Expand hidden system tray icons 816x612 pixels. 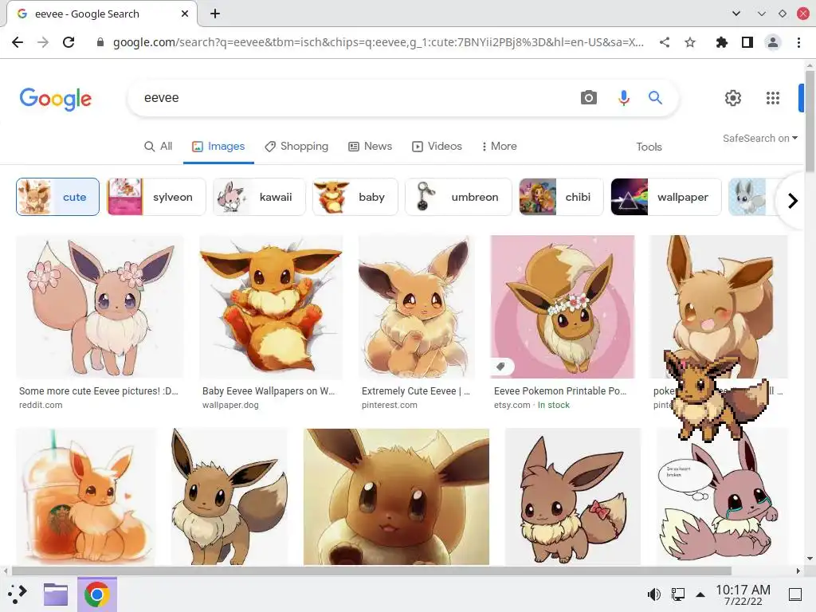(700, 594)
